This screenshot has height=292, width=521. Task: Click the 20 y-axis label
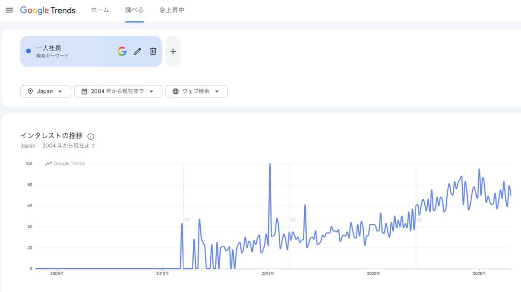pos(30,248)
